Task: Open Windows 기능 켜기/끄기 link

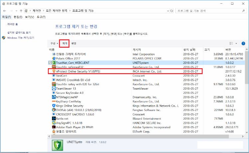Action: click(x=21, y=38)
